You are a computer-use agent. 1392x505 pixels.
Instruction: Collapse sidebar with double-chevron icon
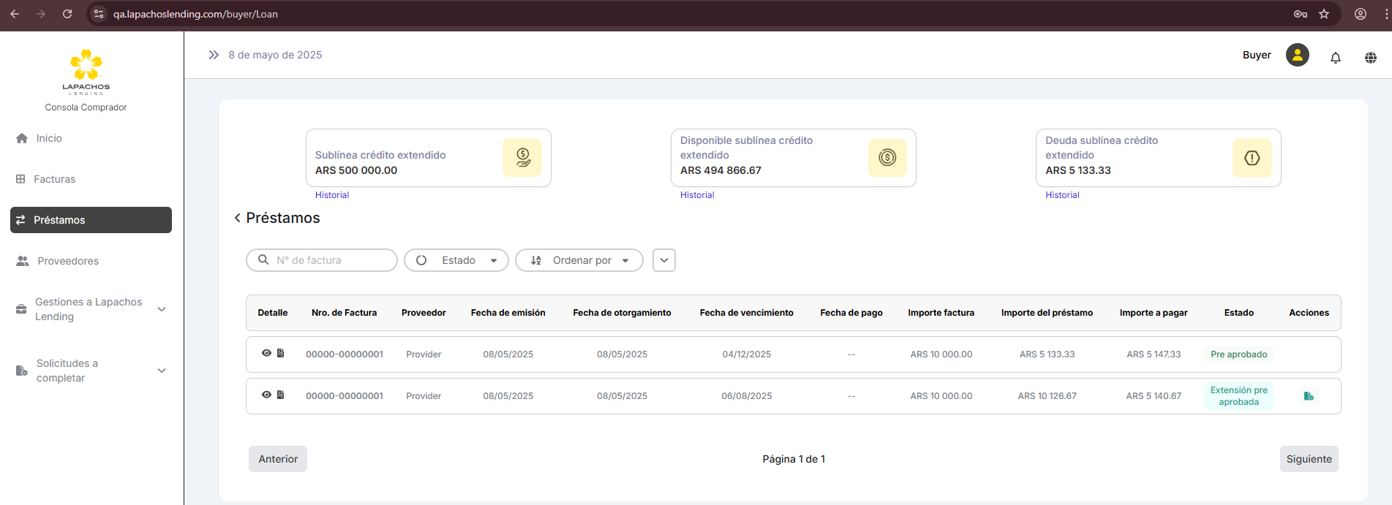(214, 55)
